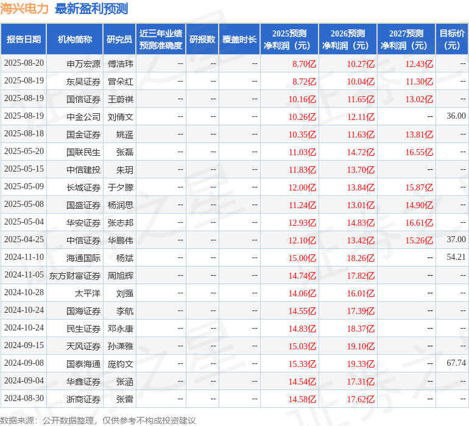469x426 pixels.
Task: Click the 2025-04-25 report date cell
Action: click(x=24, y=240)
